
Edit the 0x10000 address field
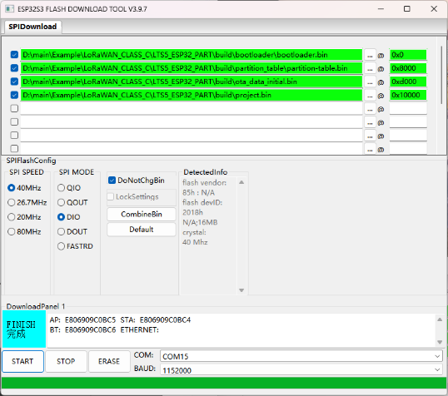point(408,95)
